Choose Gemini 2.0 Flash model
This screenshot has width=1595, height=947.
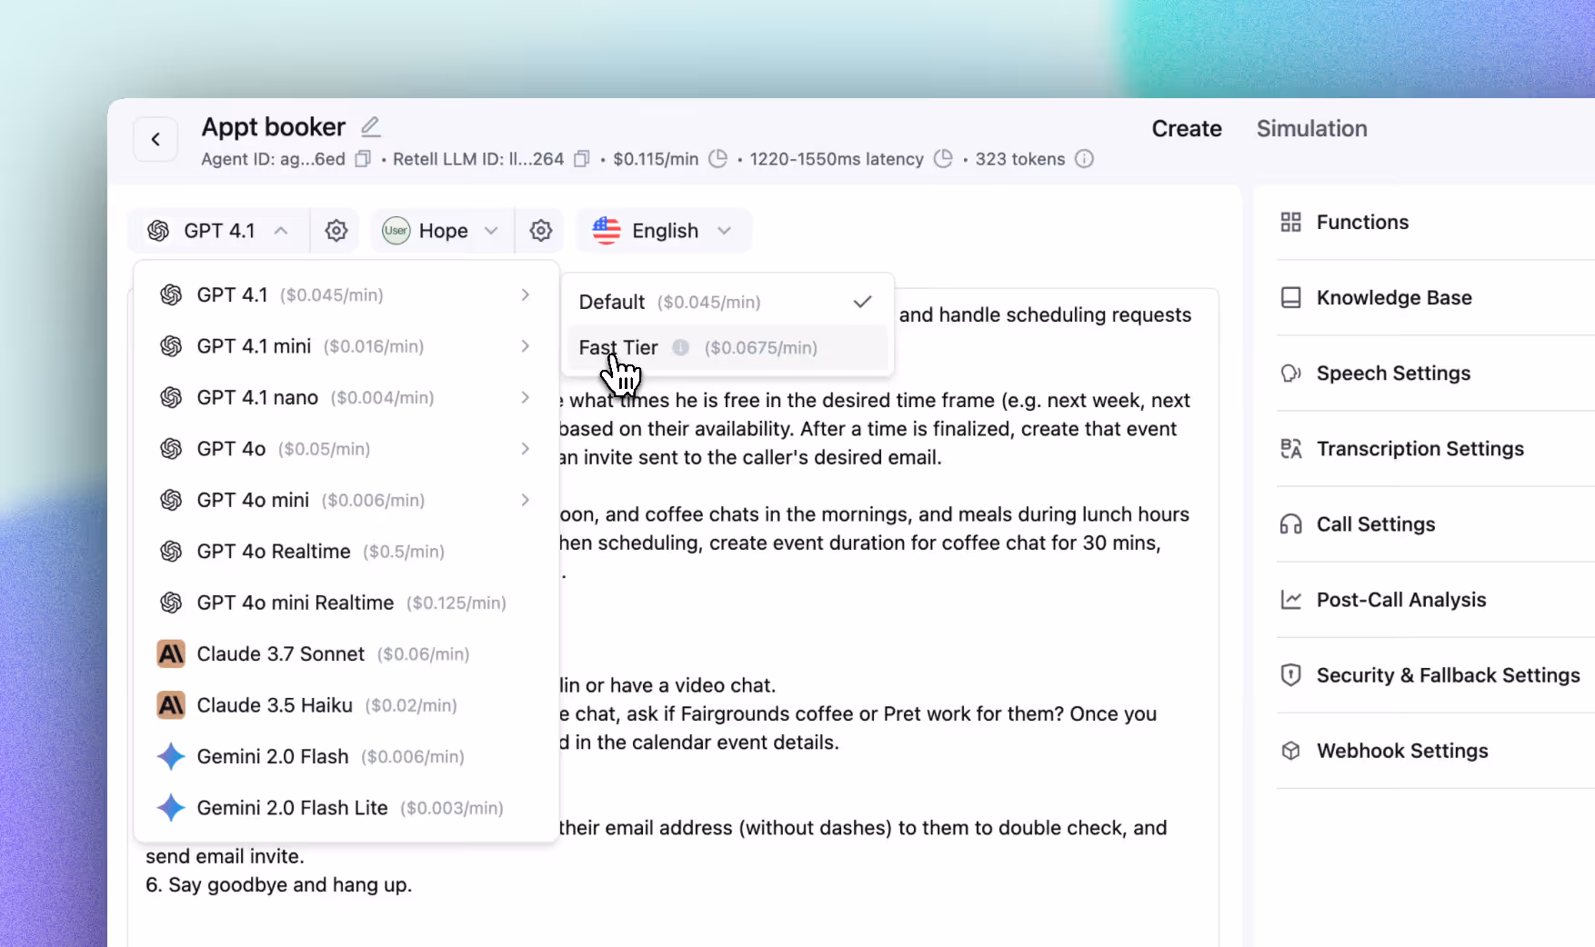coord(346,757)
